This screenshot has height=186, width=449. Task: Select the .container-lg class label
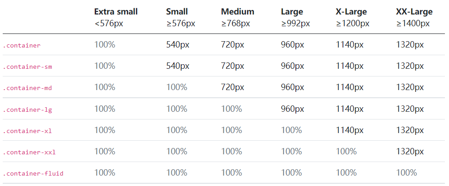(x=27, y=109)
